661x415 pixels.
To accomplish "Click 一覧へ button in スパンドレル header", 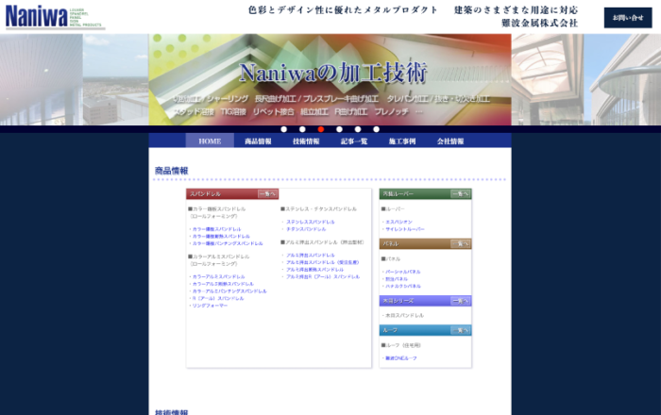I will click(x=267, y=193).
